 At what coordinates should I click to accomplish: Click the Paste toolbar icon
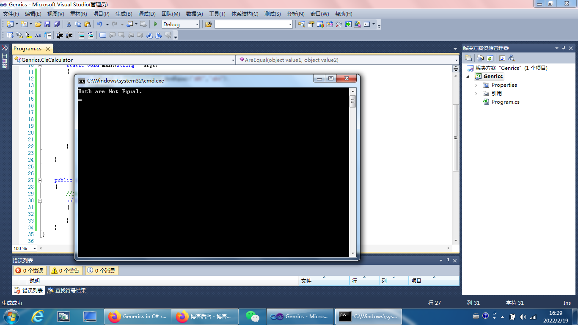click(x=88, y=24)
